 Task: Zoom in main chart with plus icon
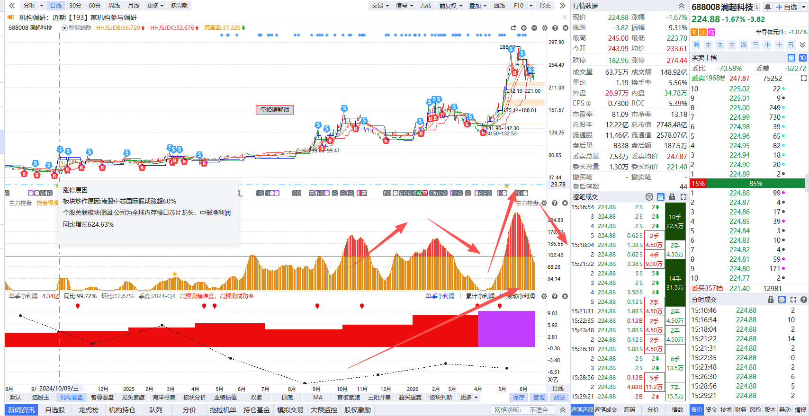pyautogui.click(x=524, y=28)
